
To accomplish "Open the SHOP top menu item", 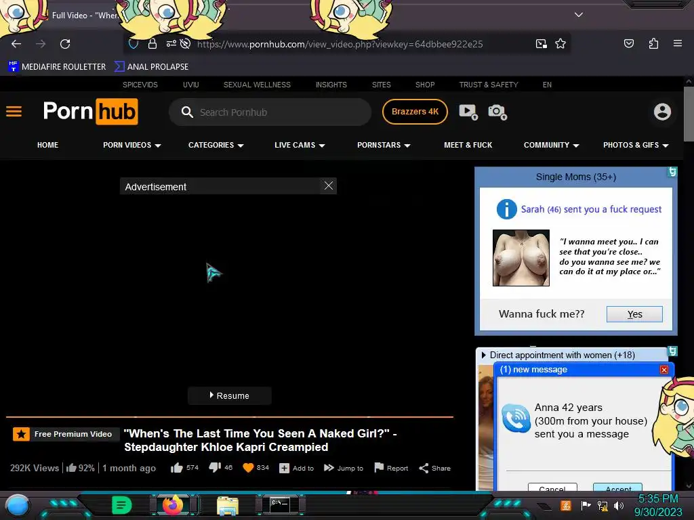I will [x=425, y=85].
